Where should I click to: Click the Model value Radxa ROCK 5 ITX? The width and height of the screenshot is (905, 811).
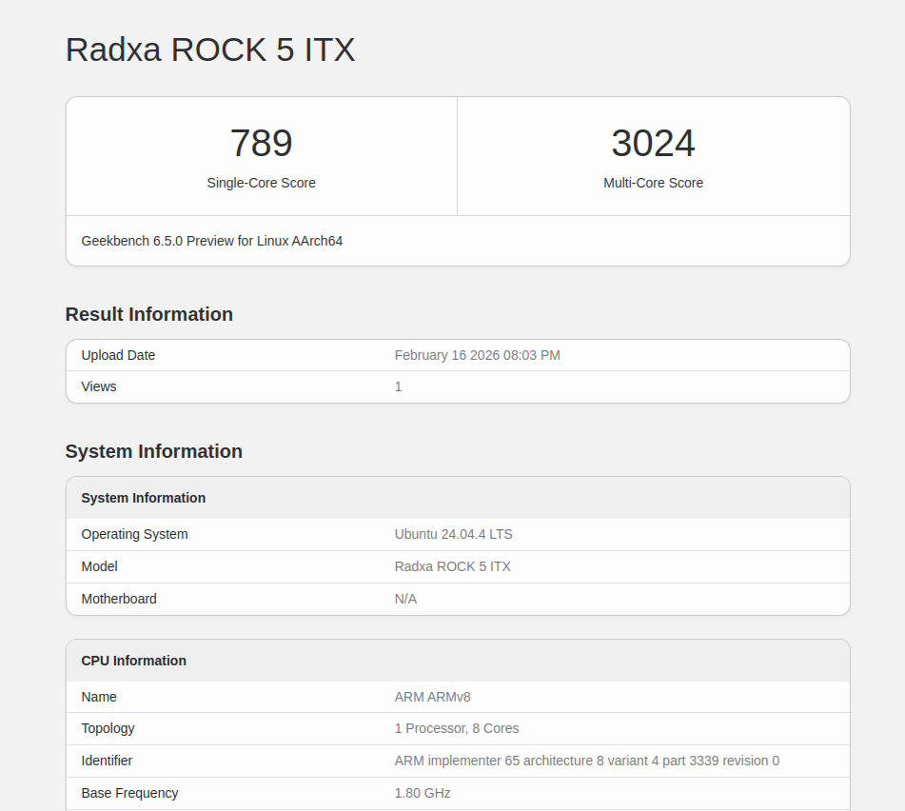(452, 566)
